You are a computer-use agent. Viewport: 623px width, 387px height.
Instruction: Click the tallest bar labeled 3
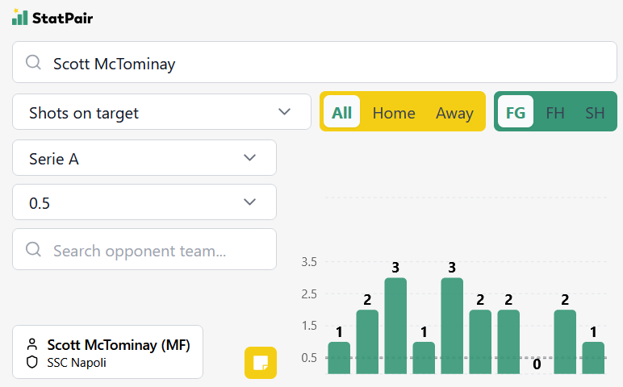395,325
